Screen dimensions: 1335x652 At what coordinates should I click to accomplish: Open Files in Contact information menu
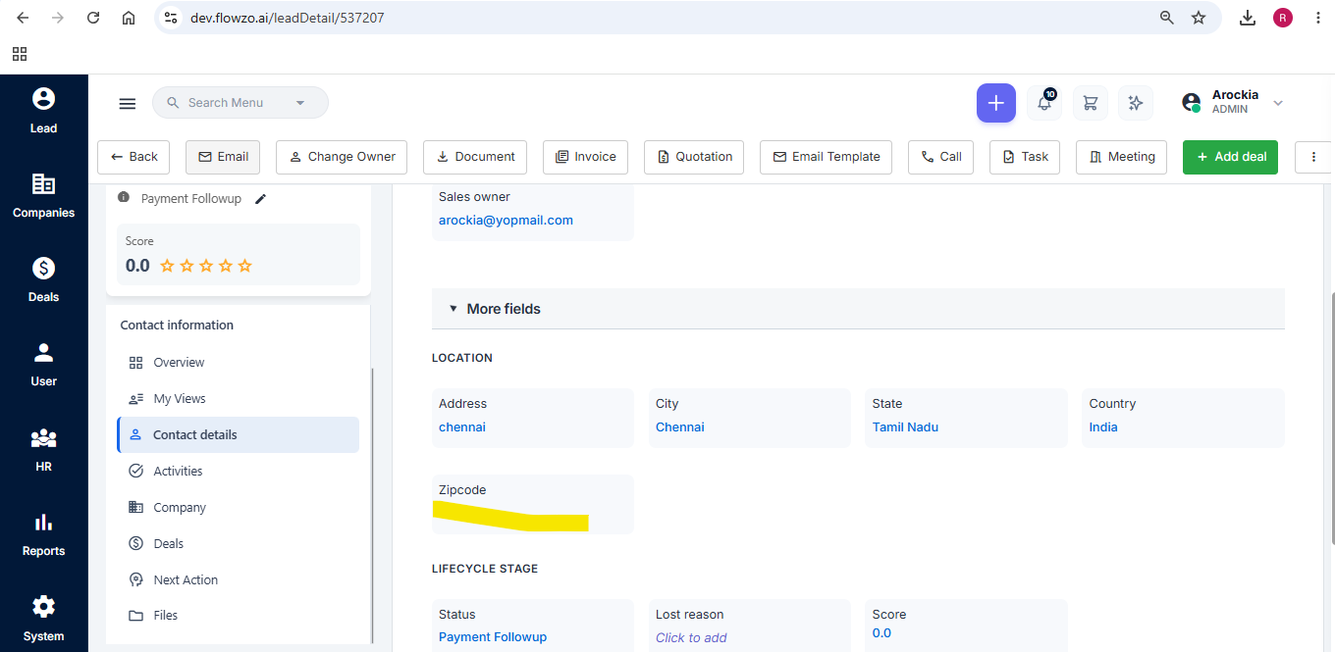[x=238, y=616]
